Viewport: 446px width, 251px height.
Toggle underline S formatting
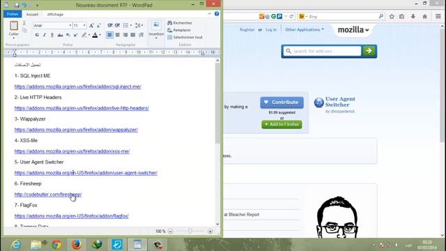[52, 35]
